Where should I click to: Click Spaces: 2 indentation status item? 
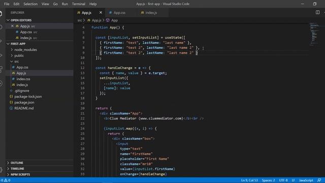pos(268,180)
